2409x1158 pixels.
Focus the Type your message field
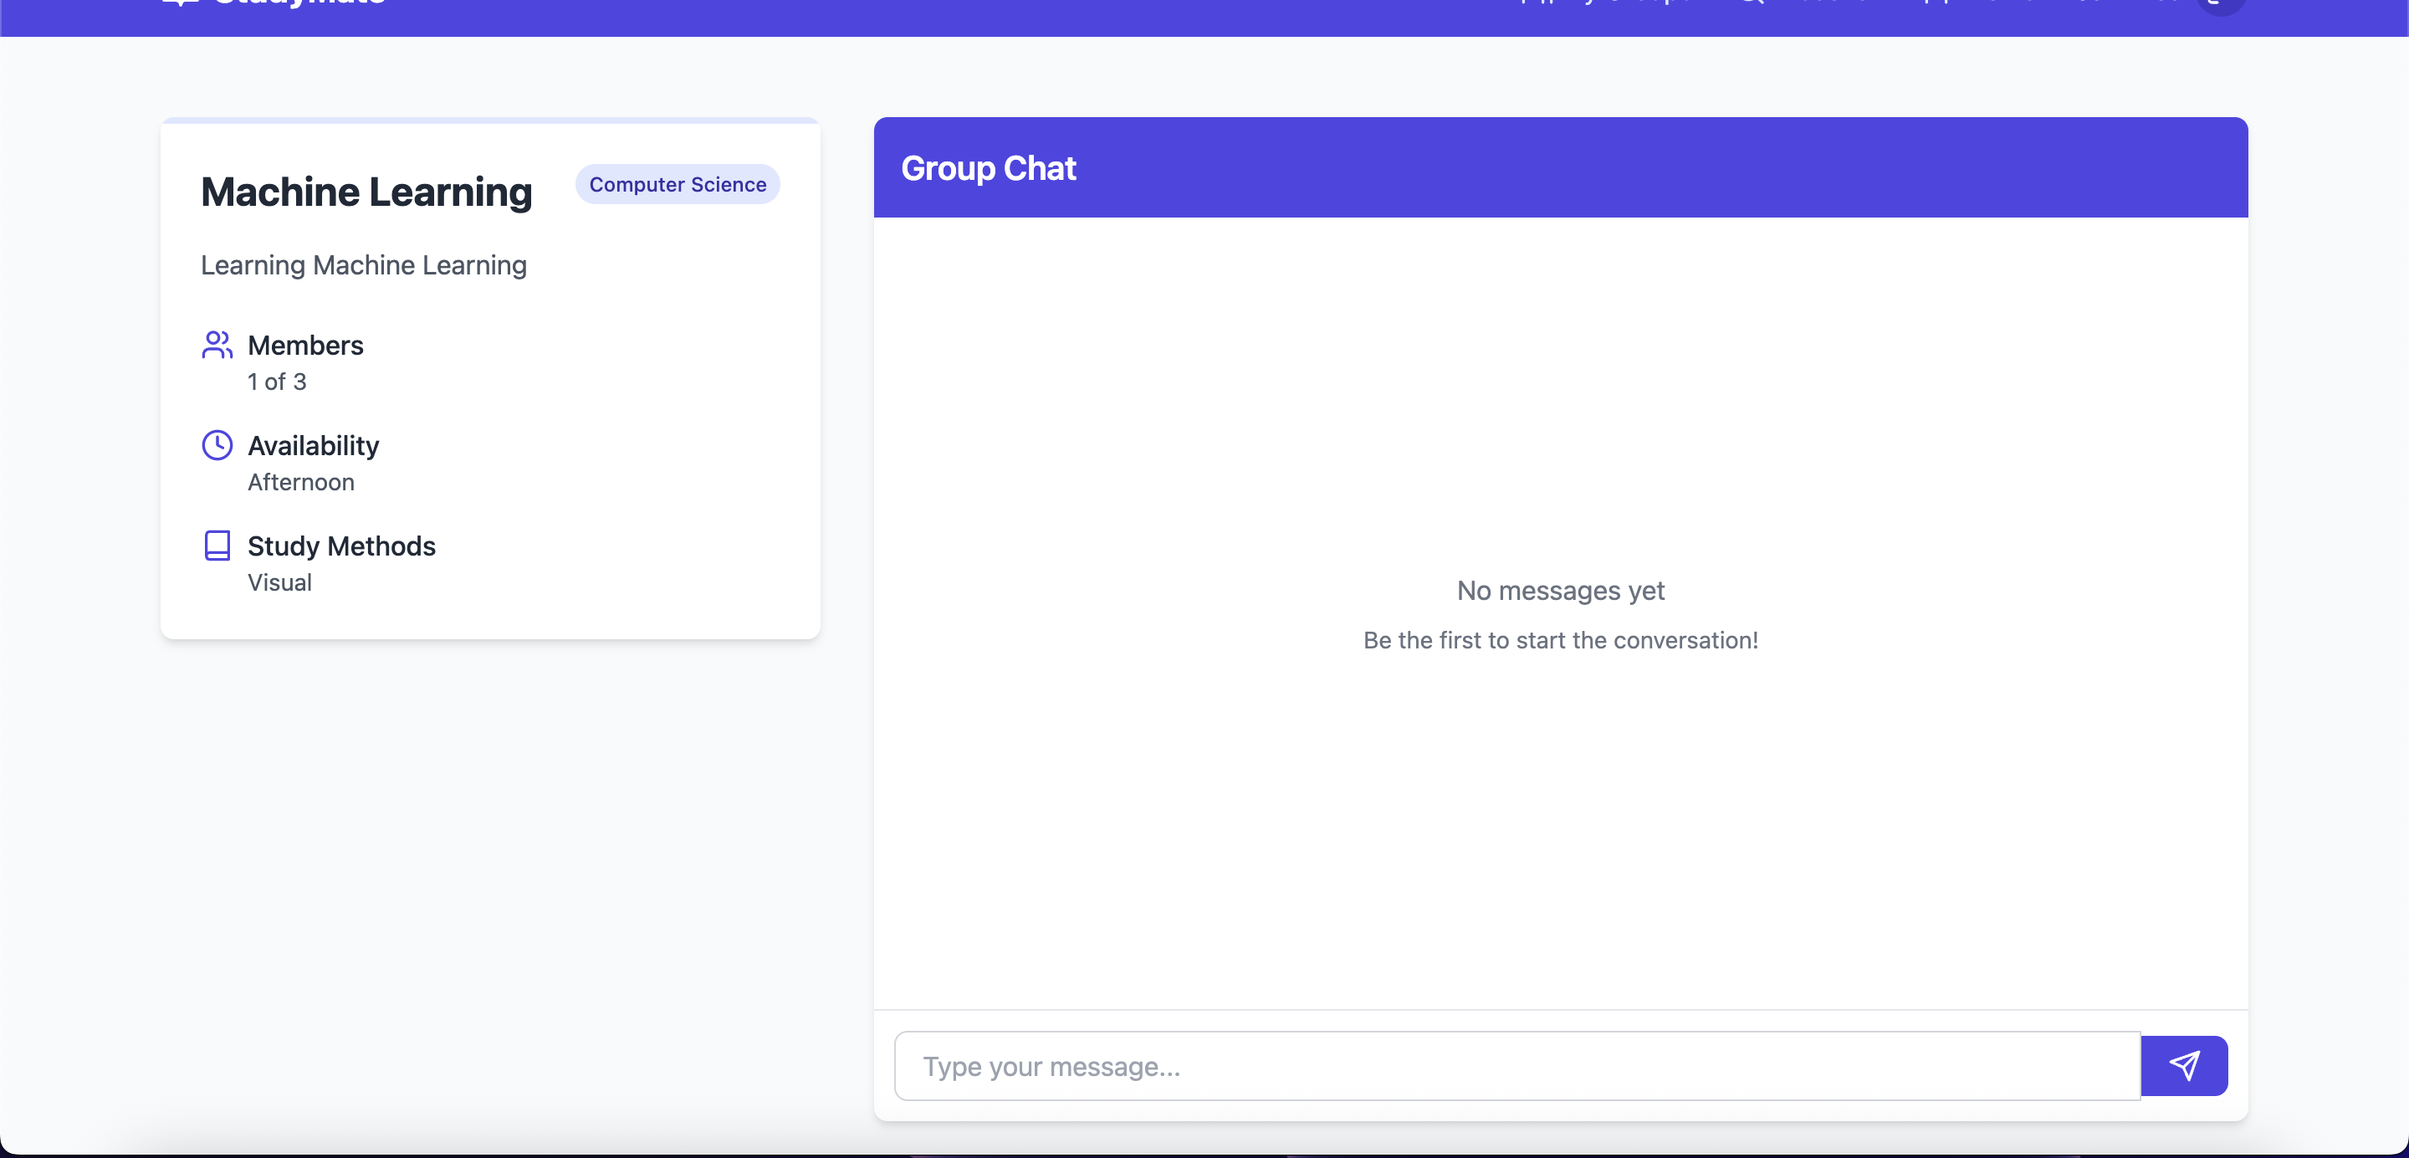1516,1066
